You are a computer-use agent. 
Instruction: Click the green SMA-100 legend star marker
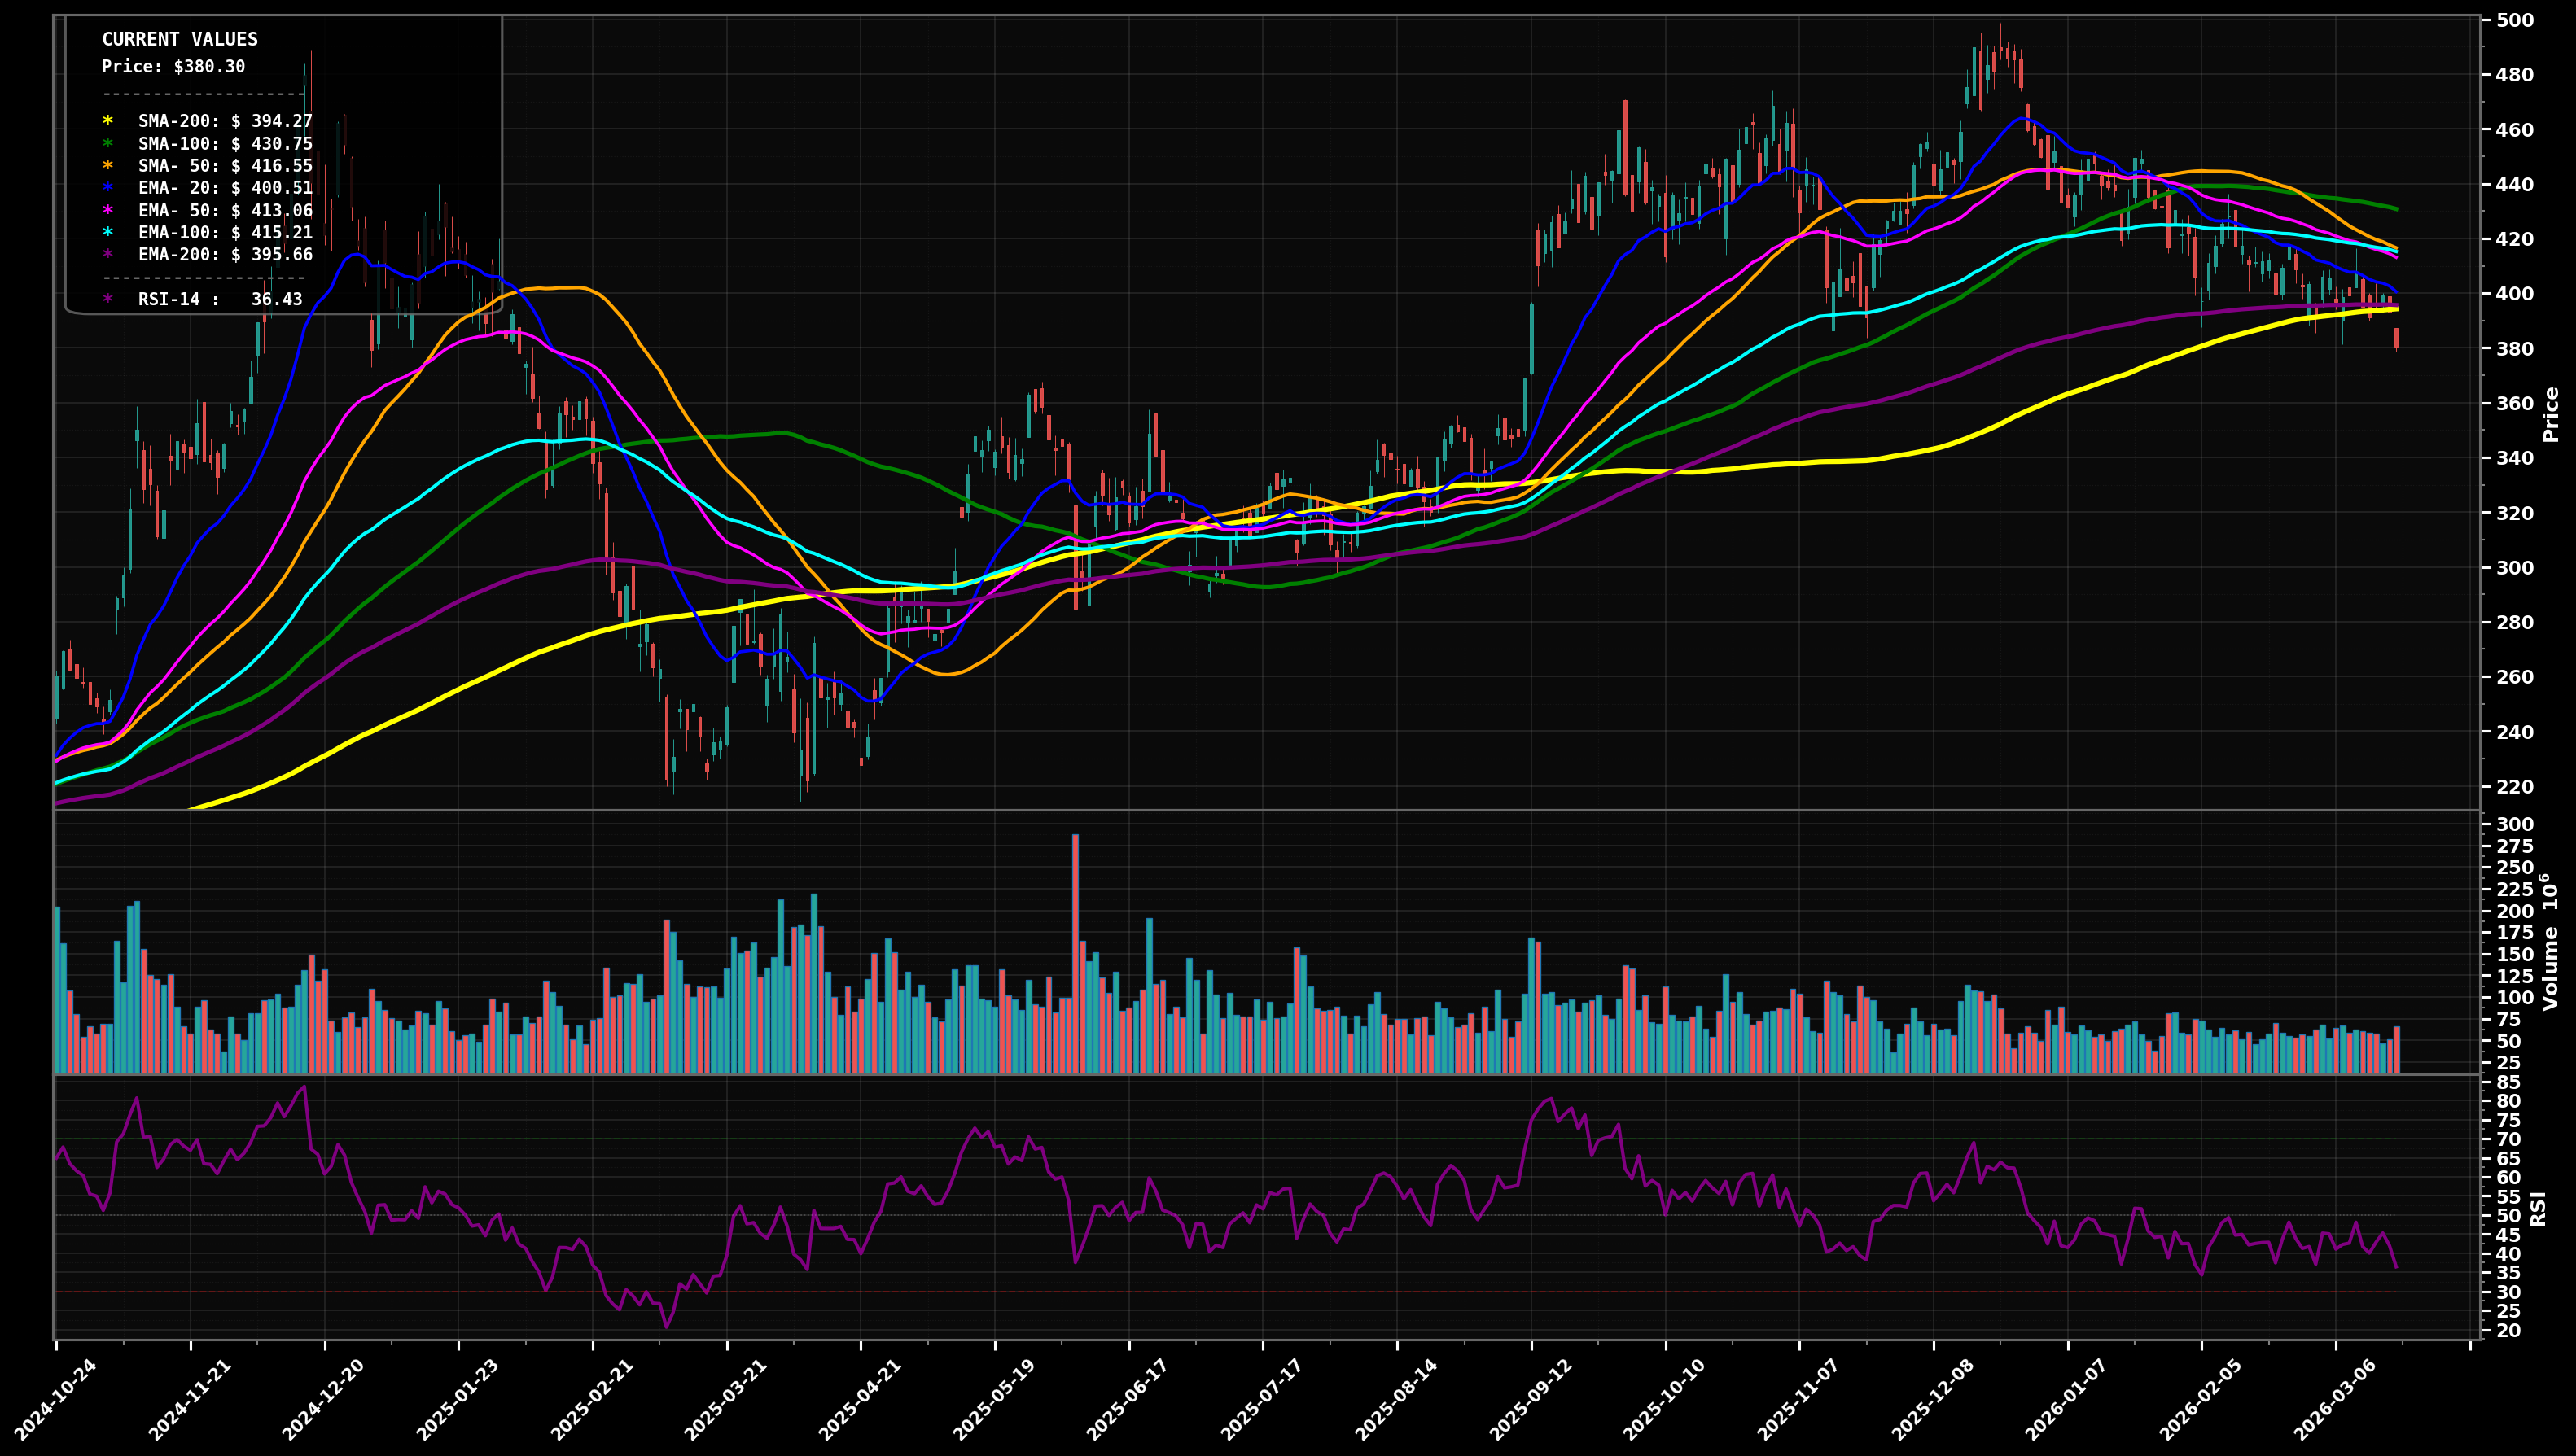109,143
